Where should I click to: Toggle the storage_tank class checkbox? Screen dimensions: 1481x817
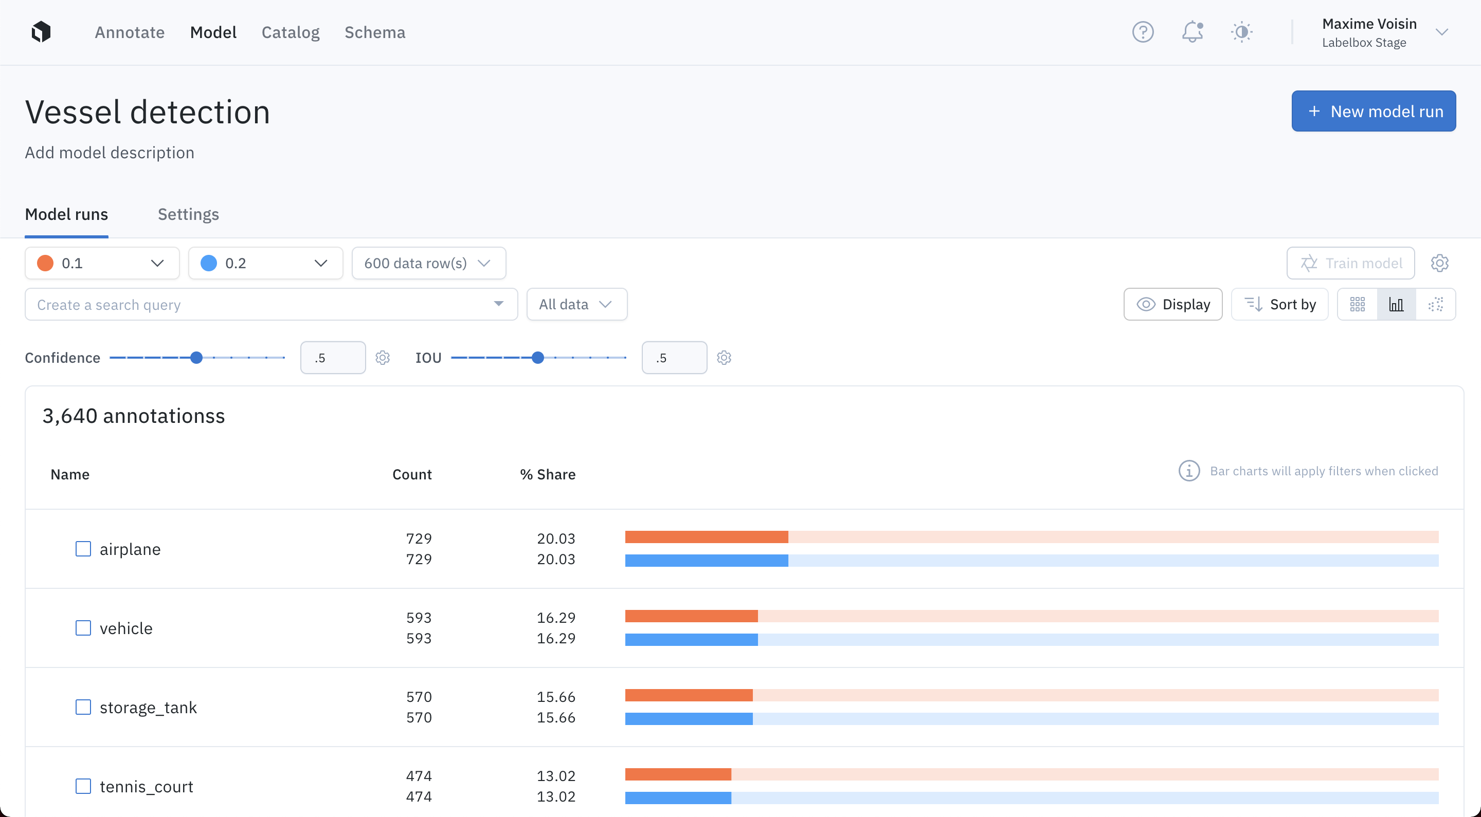click(84, 707)
